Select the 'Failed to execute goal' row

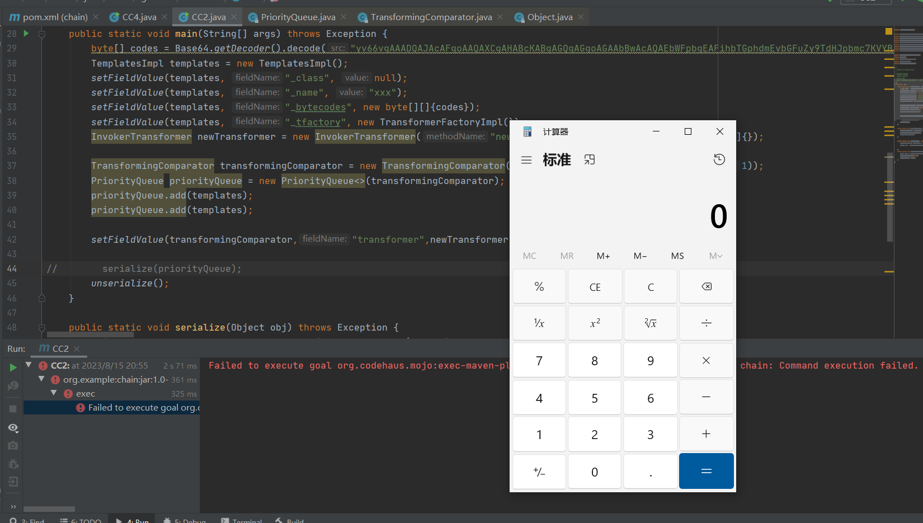[x=112, y=408]
